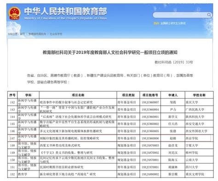Select row number 145 cell

tap(12, 124)
